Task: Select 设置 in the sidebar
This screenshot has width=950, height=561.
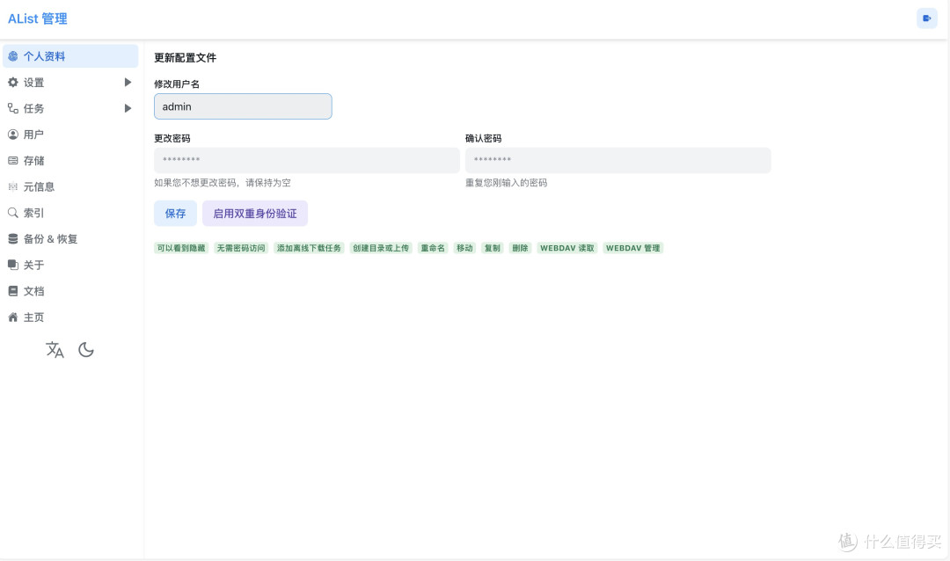Action: (70, 83)
